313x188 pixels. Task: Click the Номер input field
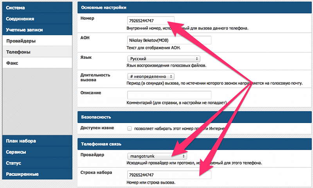151,21
